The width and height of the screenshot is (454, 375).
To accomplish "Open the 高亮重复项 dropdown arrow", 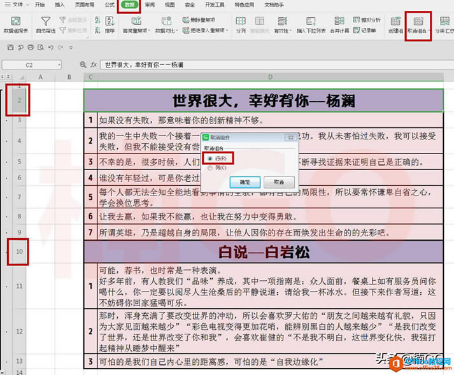I will click(x=149, y=31).
